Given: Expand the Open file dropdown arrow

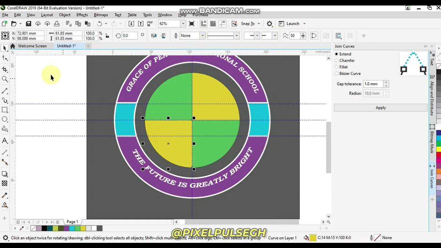Looking at the screenshot, I should (x=20, y=23).
